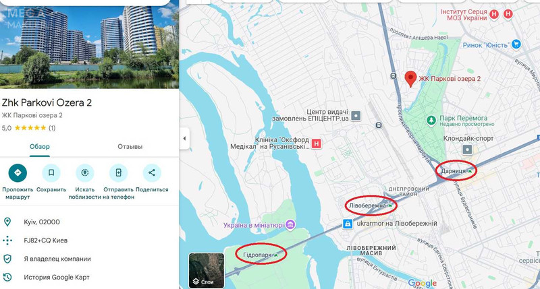Screen dimensions: 540x289
Task: Click Ринок Юність shopping cart marker
Action: [x=516, y=44]
